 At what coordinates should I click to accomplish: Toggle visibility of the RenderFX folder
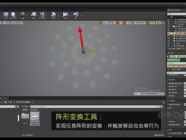point(168,26)
